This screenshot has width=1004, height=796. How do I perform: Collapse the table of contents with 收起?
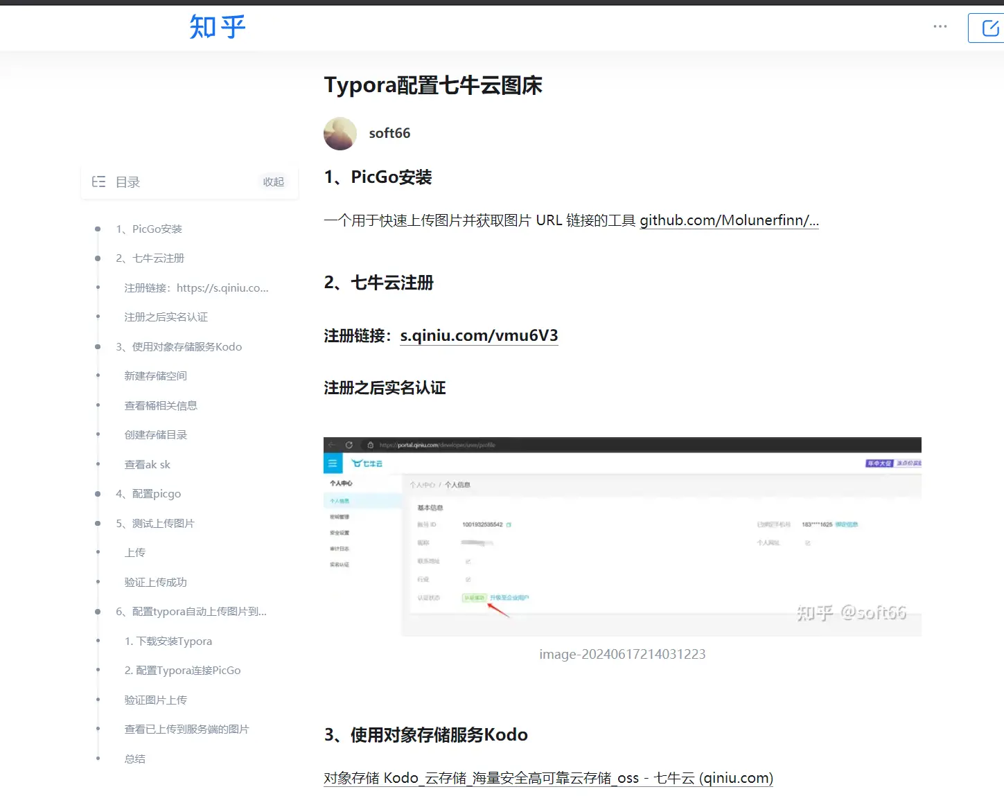(273, 182)
